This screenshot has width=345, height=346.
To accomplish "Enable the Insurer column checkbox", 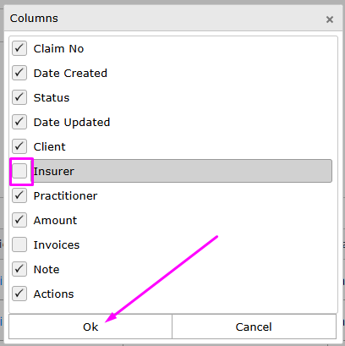I will pyautogui.click(x=19, y=171).
